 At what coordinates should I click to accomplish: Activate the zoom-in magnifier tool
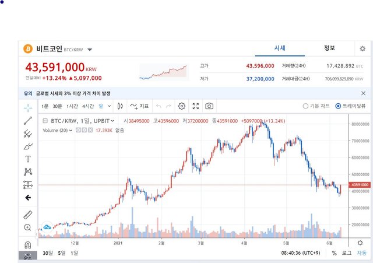point(27,227)
